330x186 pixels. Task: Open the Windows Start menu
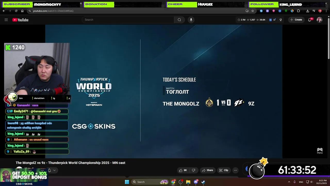[127, 182]
